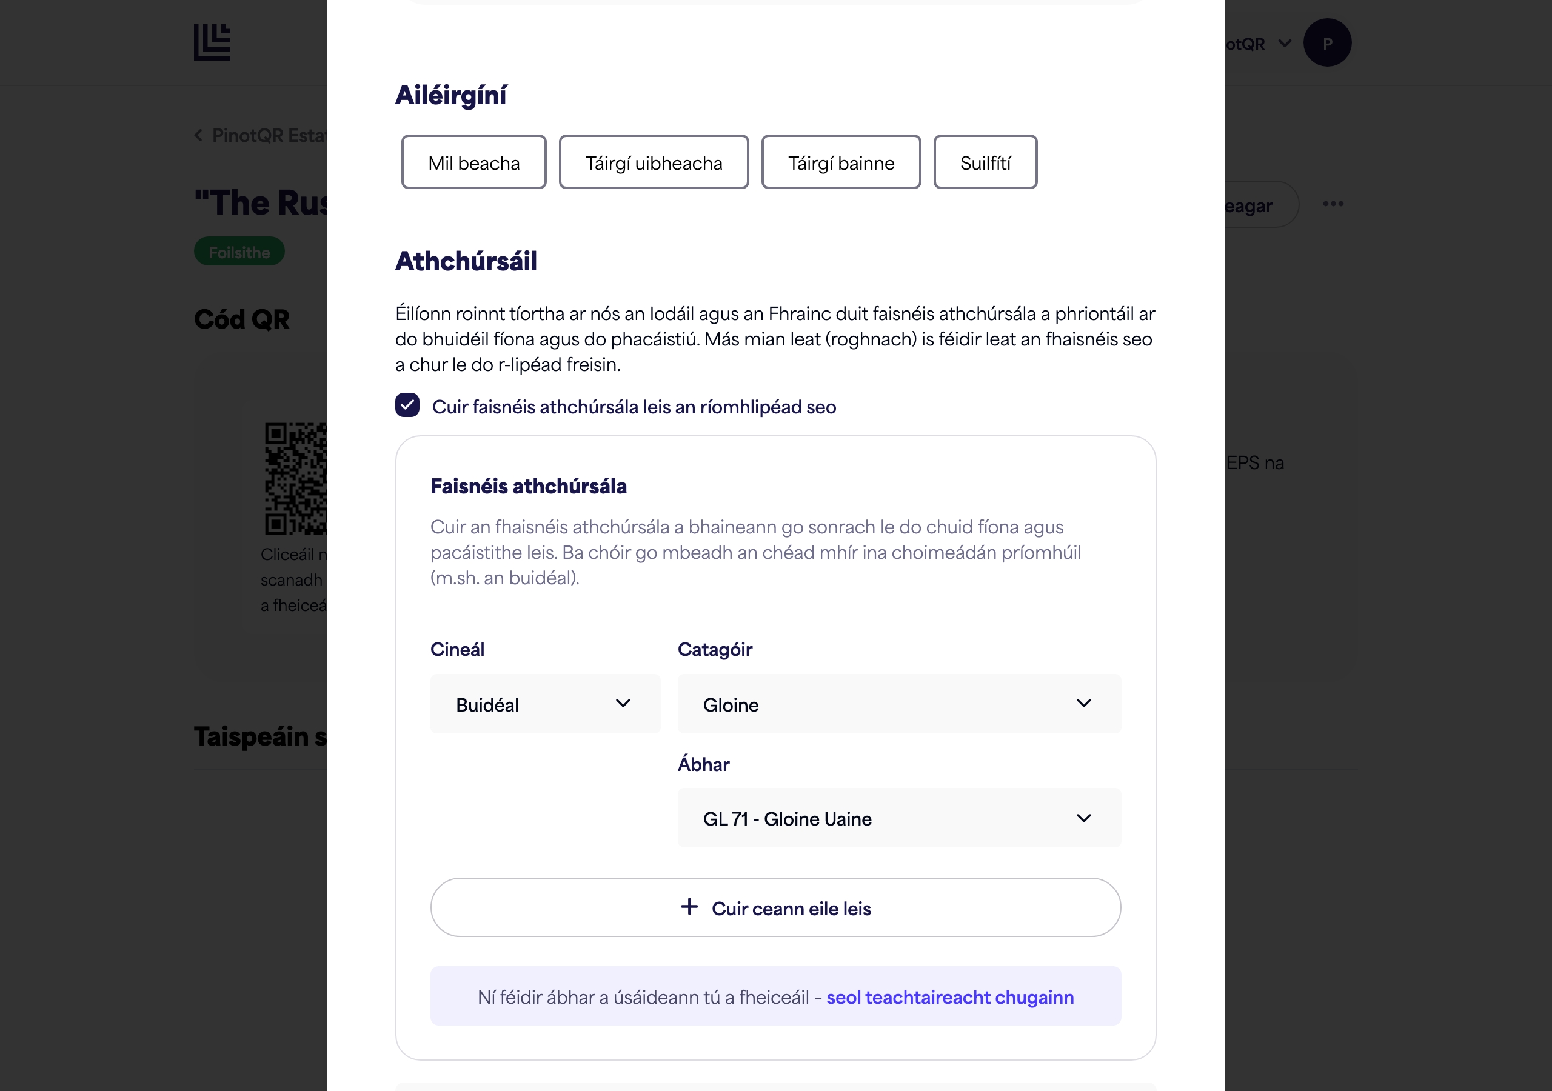
Task: Select the Suilfítí allergen chip
Action: tap(985, 162)
